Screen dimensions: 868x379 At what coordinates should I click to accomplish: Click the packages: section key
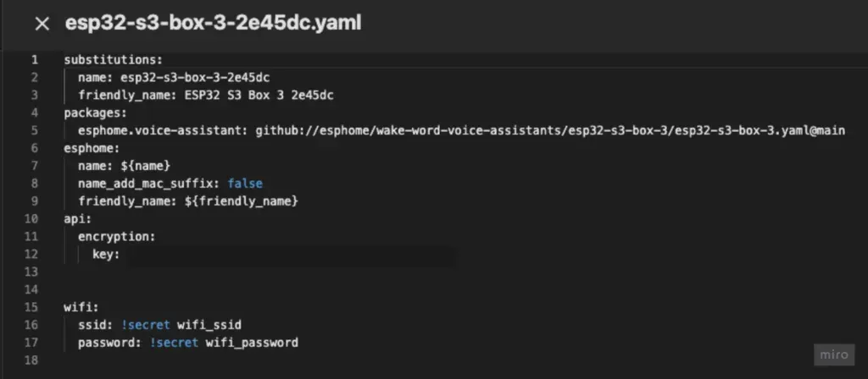[95, 113]
